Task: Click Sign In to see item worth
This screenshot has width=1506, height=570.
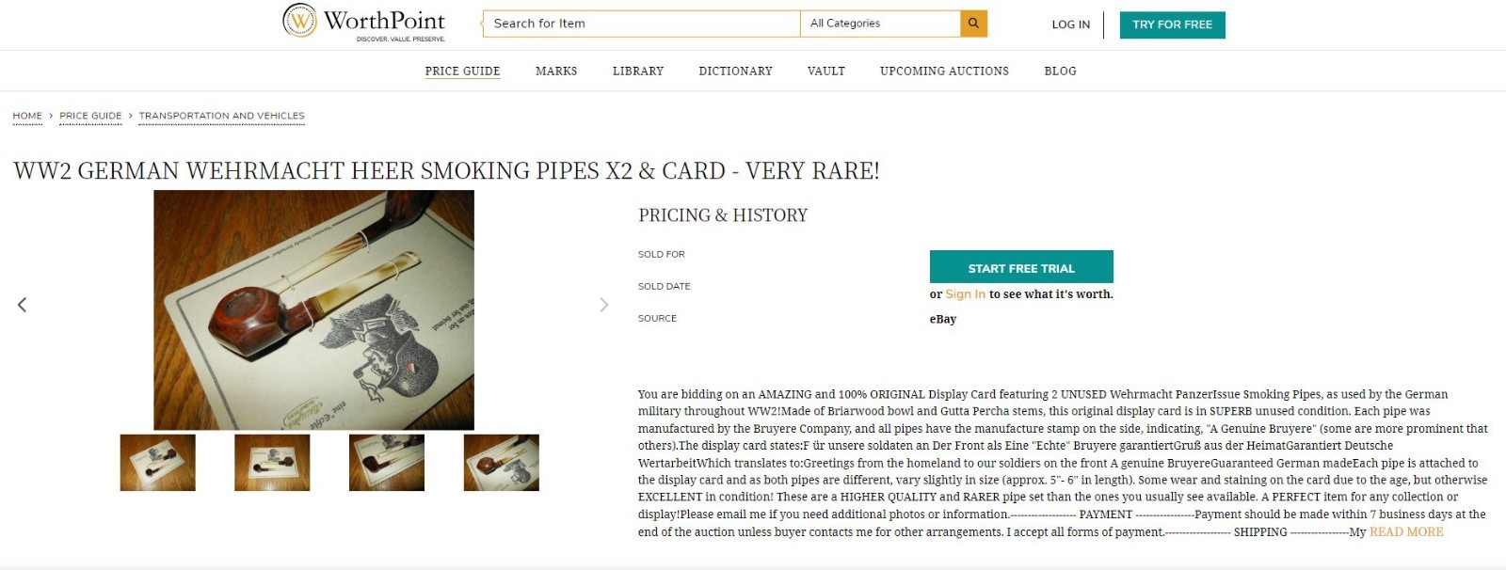Action: pos(964,293)
